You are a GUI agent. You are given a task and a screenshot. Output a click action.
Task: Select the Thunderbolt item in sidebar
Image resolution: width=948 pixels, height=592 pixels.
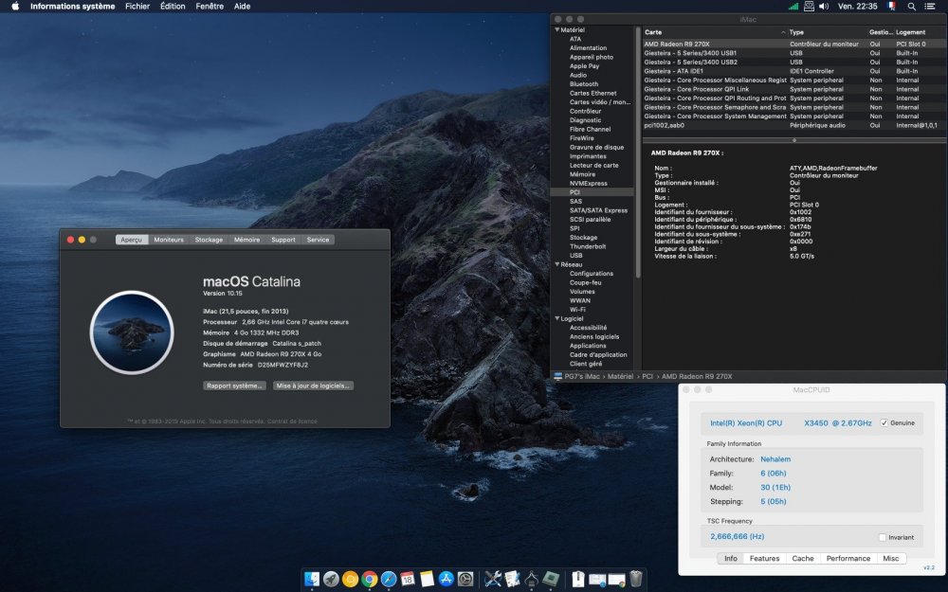click(588, 246)
